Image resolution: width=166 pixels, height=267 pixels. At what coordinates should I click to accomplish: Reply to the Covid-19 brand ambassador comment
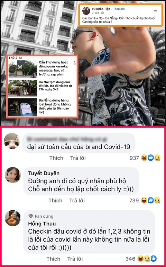point(78,158)
